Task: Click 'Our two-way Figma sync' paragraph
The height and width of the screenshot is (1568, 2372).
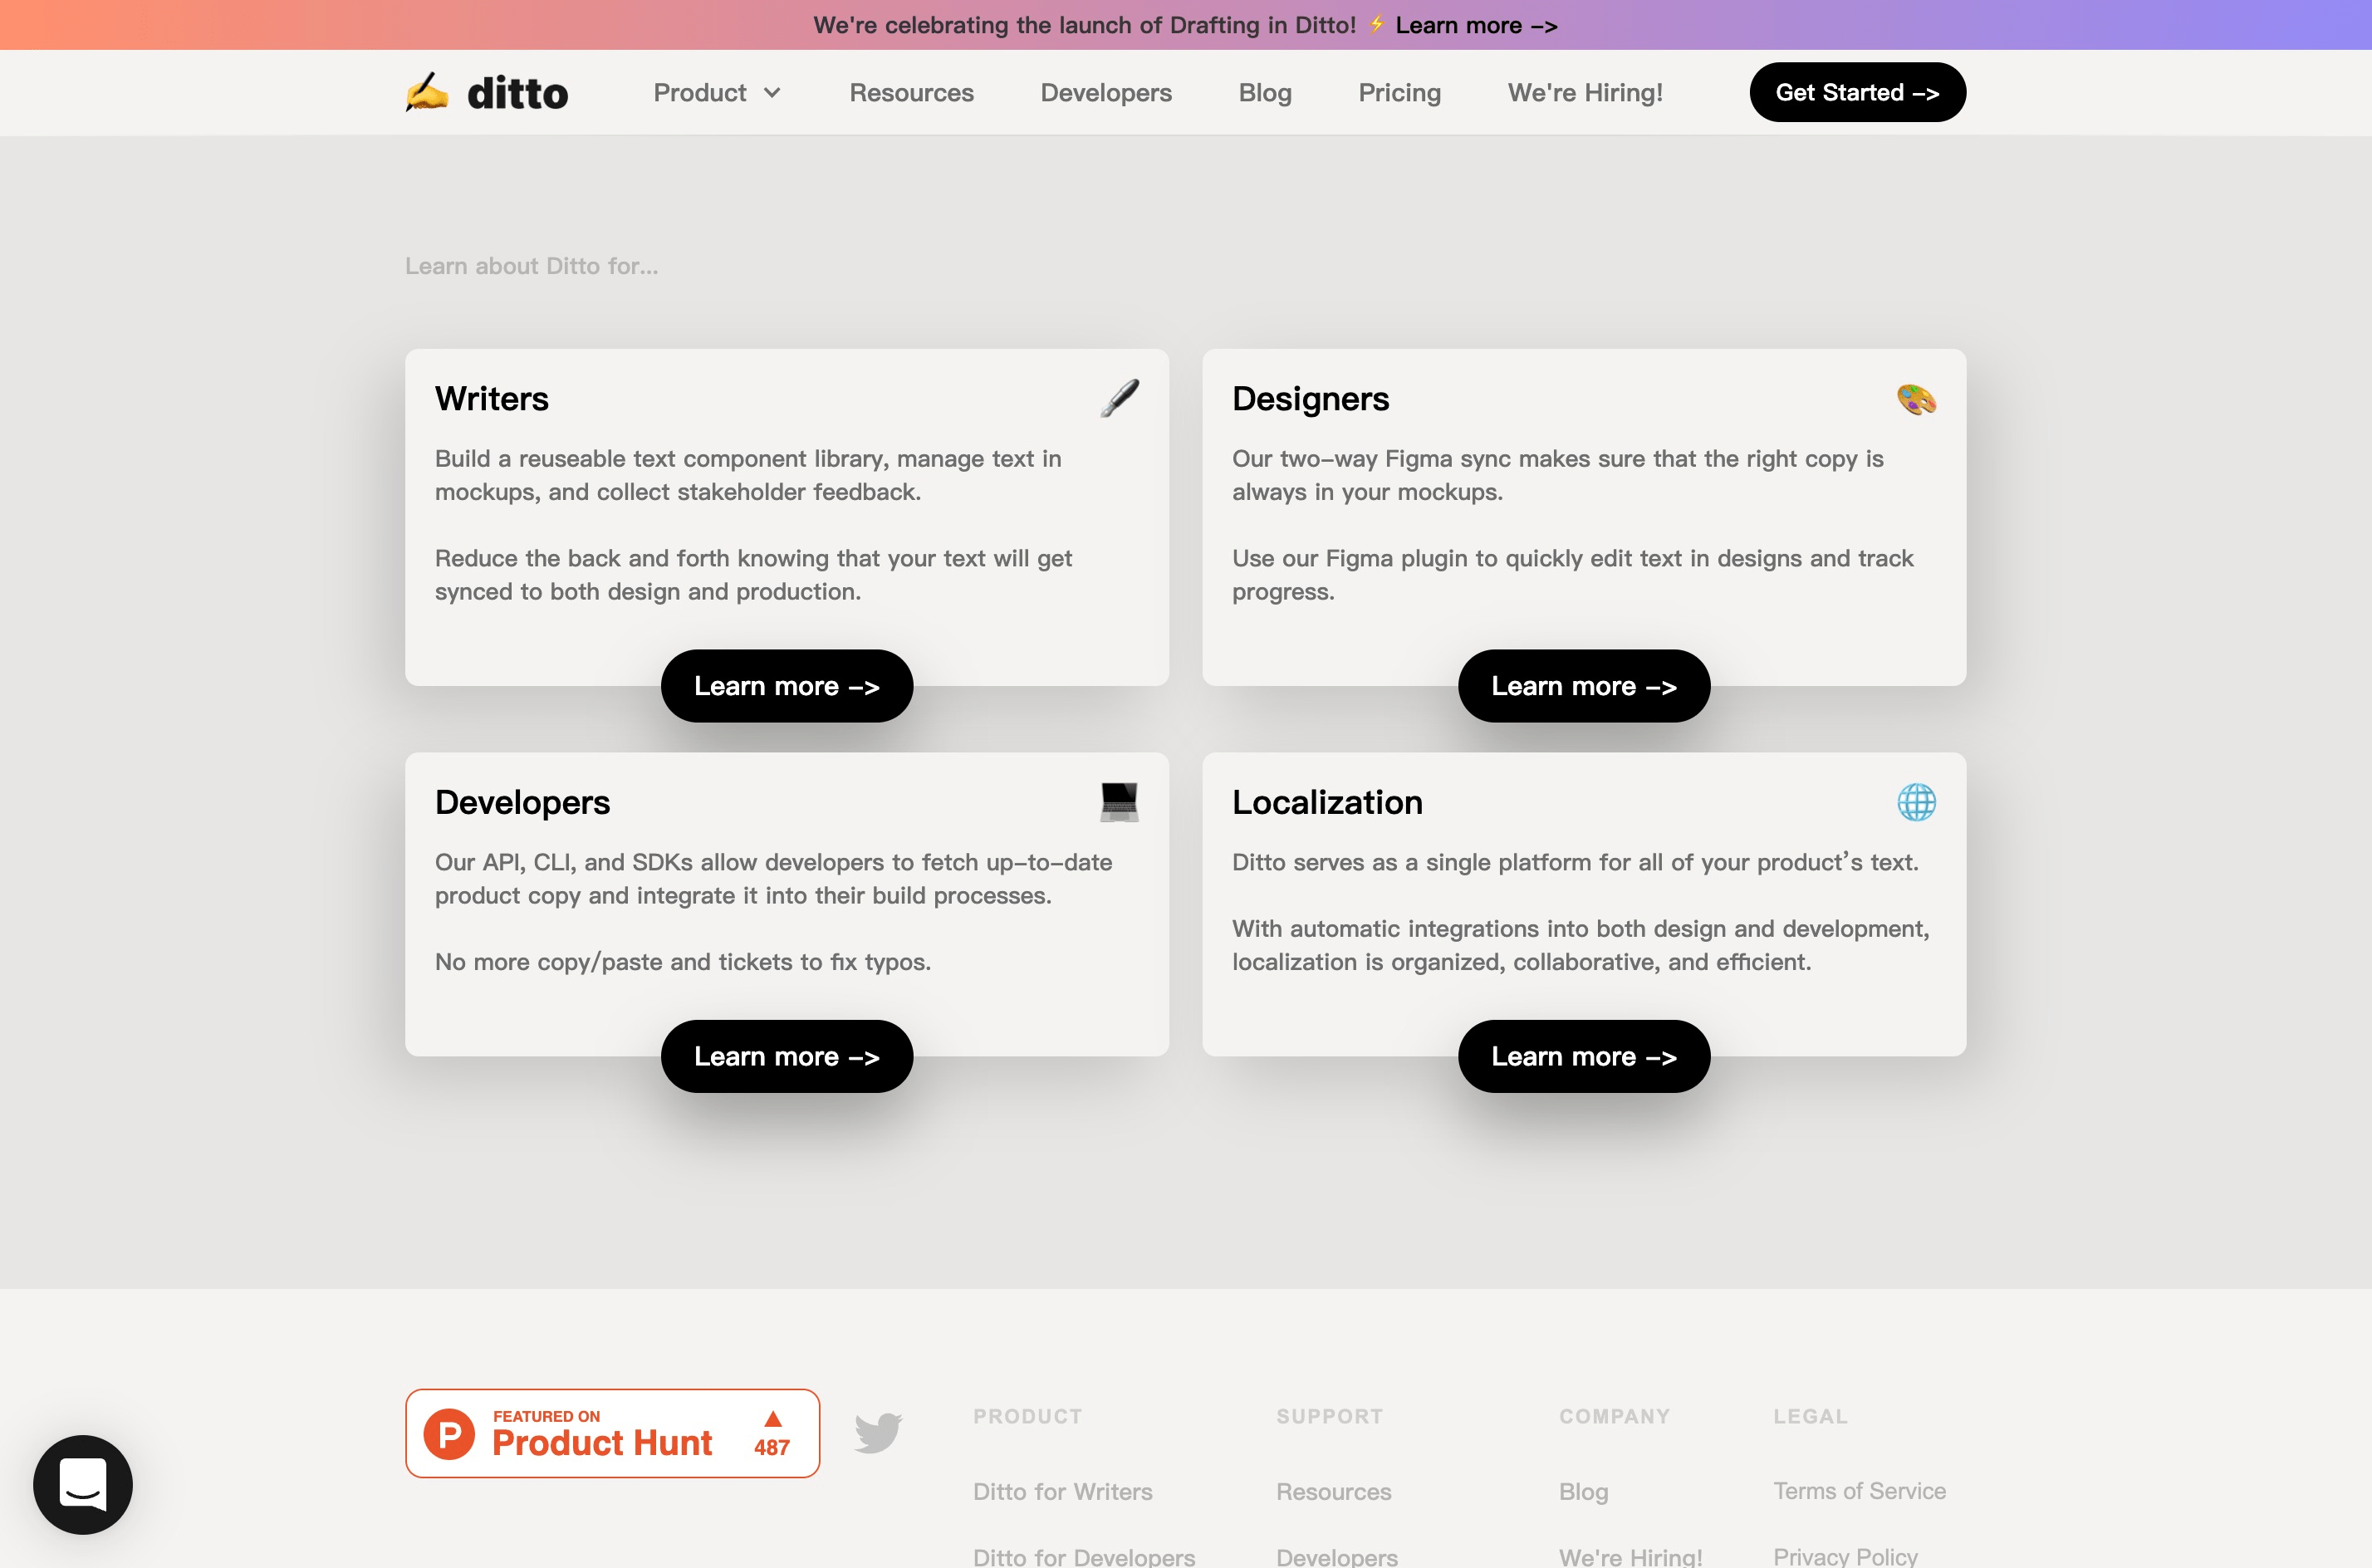Action: click(x=1557, y=475)
